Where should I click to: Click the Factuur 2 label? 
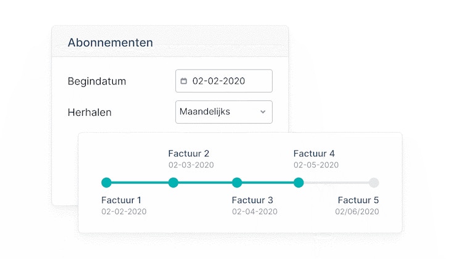pyautogui.click(x=189, y=153)
